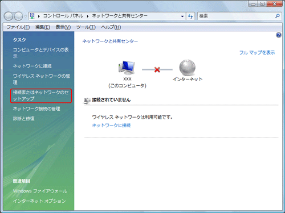285x213 pixels.
Task: Open Windows ファイアウォール related item
Action: 40,191
